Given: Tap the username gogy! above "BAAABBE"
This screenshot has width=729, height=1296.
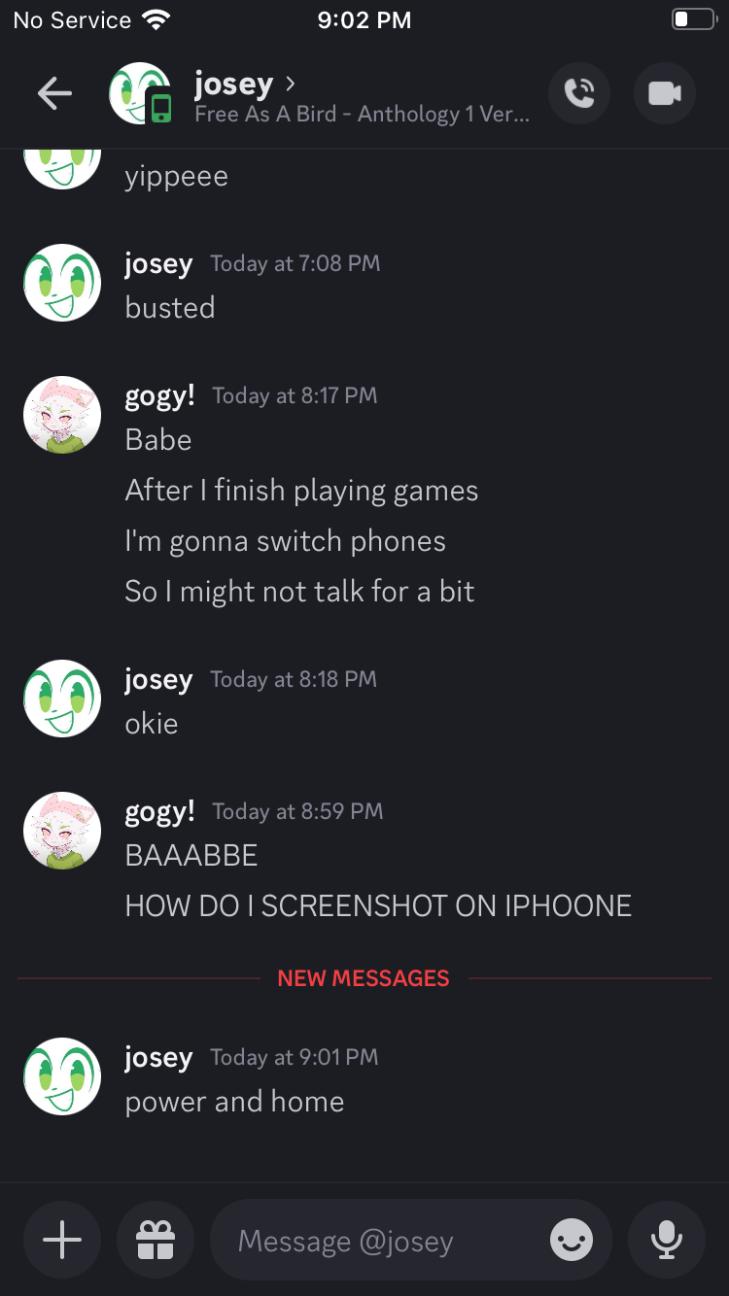Looking at the screenshot, I should pyautogui.click(x=160, y=811).
